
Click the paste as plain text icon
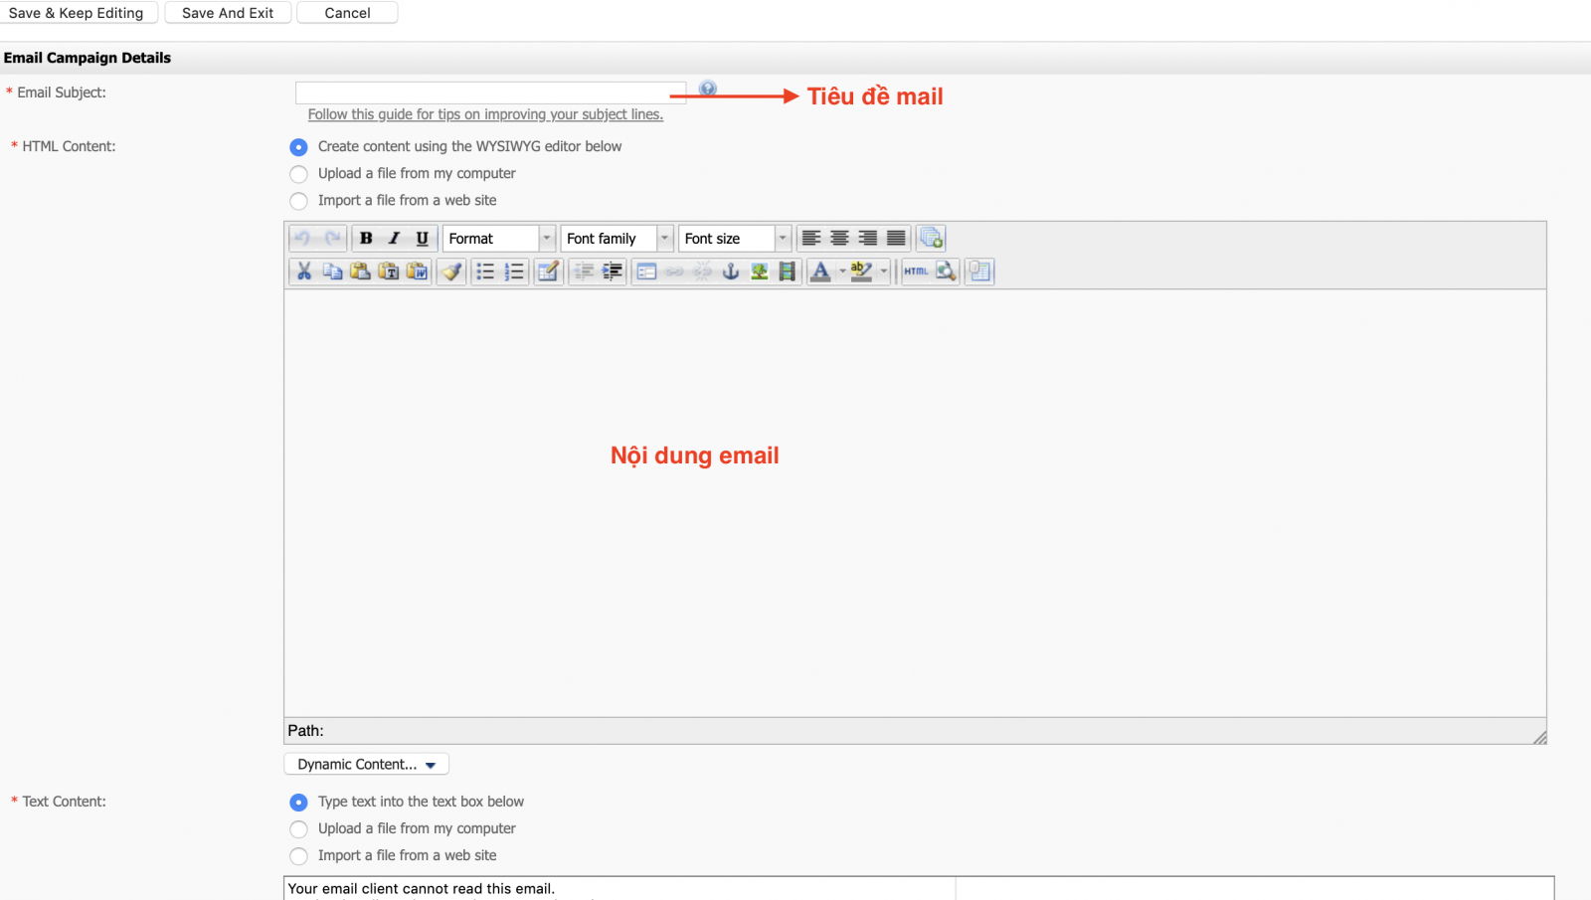(389, 271)
